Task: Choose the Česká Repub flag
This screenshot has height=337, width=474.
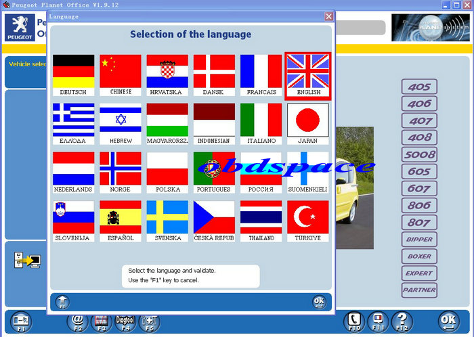Action: pos(214,221)
